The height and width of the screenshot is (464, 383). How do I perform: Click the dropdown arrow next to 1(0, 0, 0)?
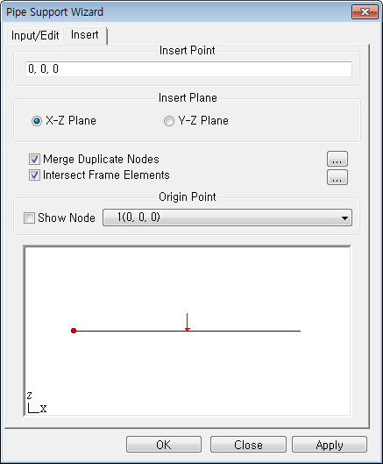tap(344, 218)
